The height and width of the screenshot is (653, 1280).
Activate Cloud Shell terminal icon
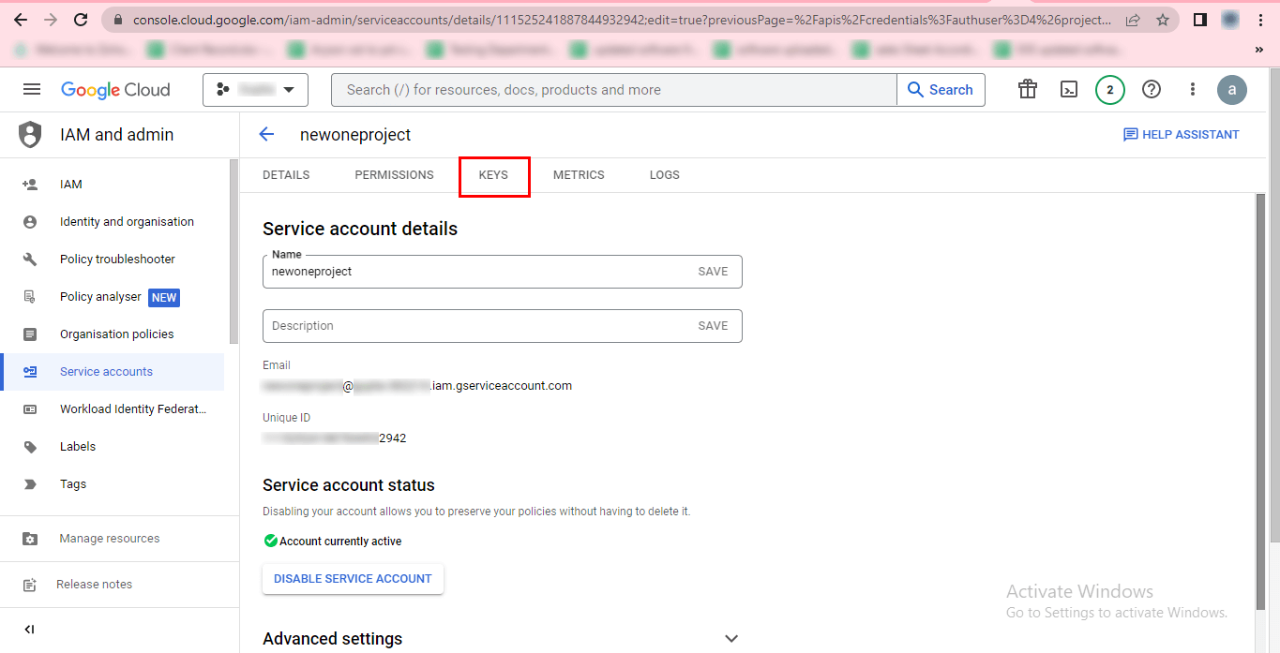tap(1069, 89)
